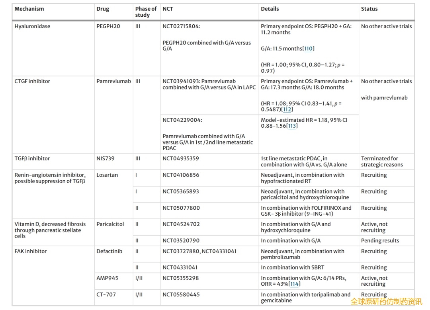Select trial ID NCT02715804
Viewport: 430px width, 310px height.
[181, 26]
